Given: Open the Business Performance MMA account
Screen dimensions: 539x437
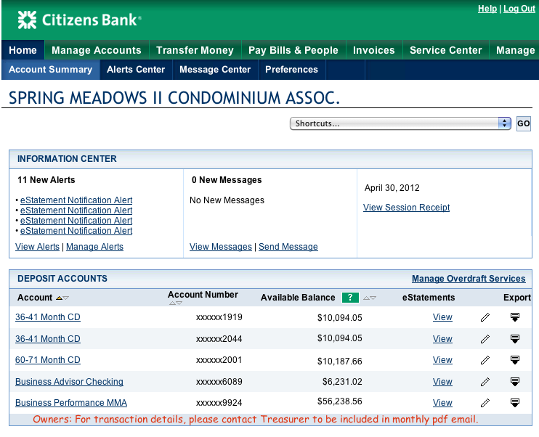Looking at the screenshot, I should (x=71, y=403).
